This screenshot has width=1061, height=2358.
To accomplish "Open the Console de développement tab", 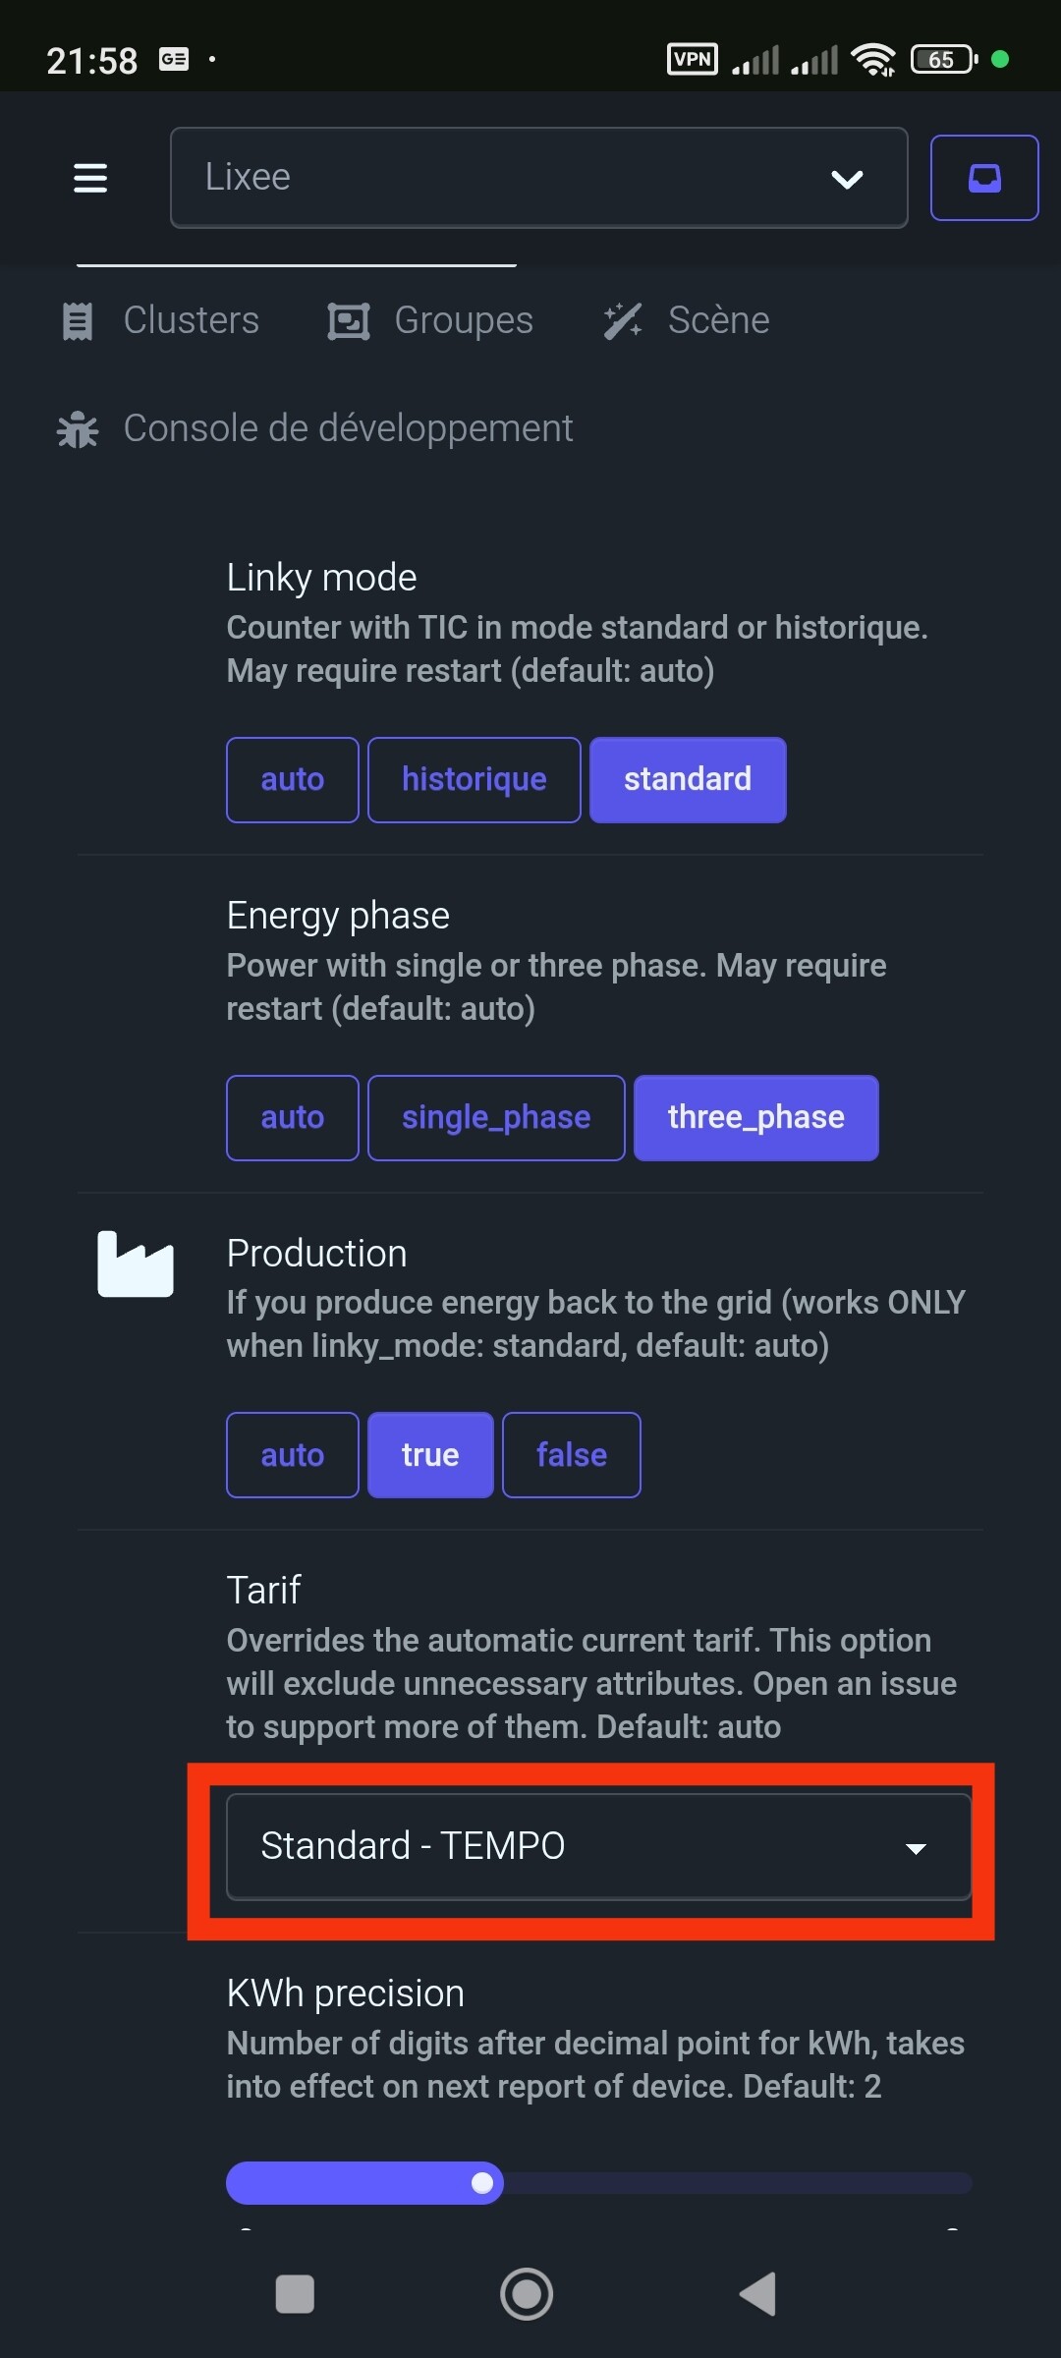I will 348,429.
